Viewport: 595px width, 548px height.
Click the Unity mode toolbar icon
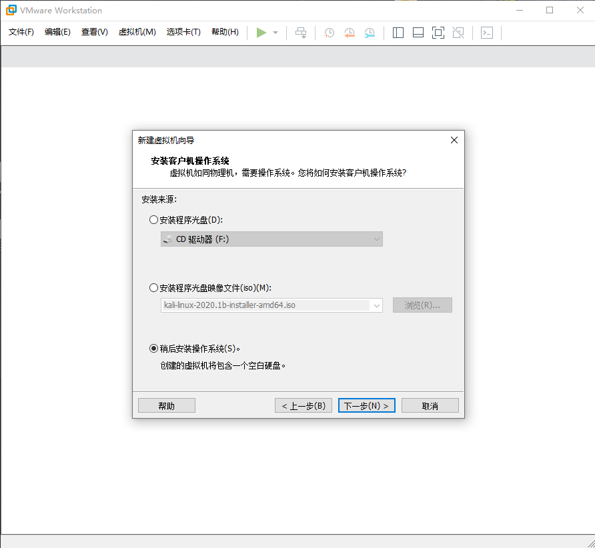[x=458, y=33]
